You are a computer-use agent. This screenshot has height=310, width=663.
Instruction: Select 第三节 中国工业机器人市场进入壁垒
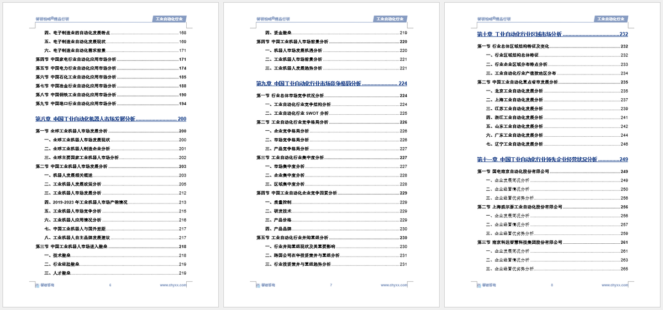coord(110,247)
